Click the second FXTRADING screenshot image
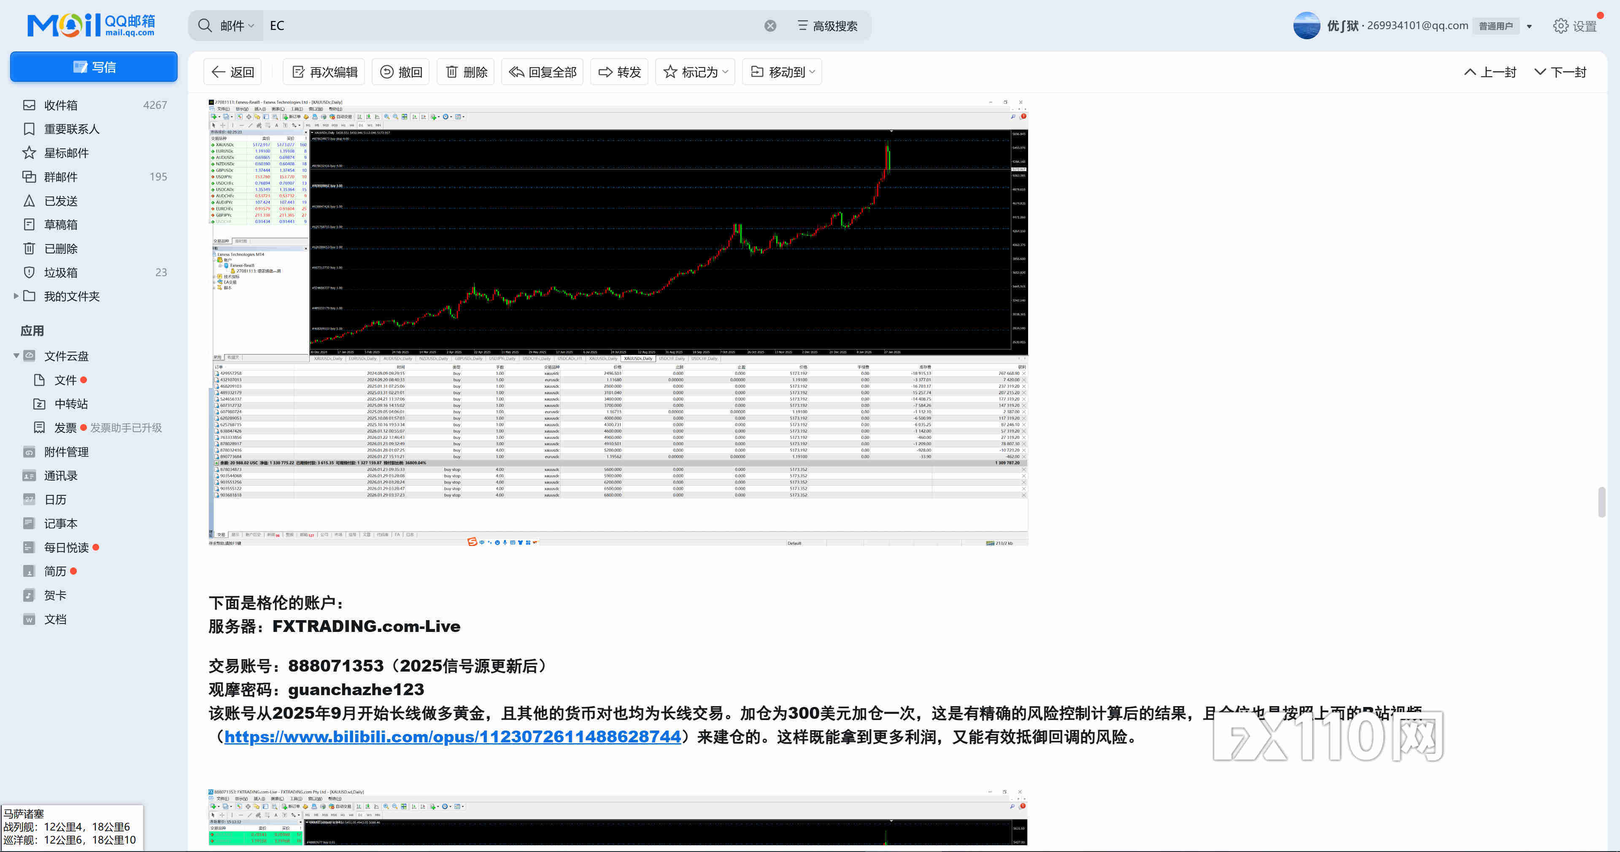This screenshot has height=852, width=1620. pos(618,817)
